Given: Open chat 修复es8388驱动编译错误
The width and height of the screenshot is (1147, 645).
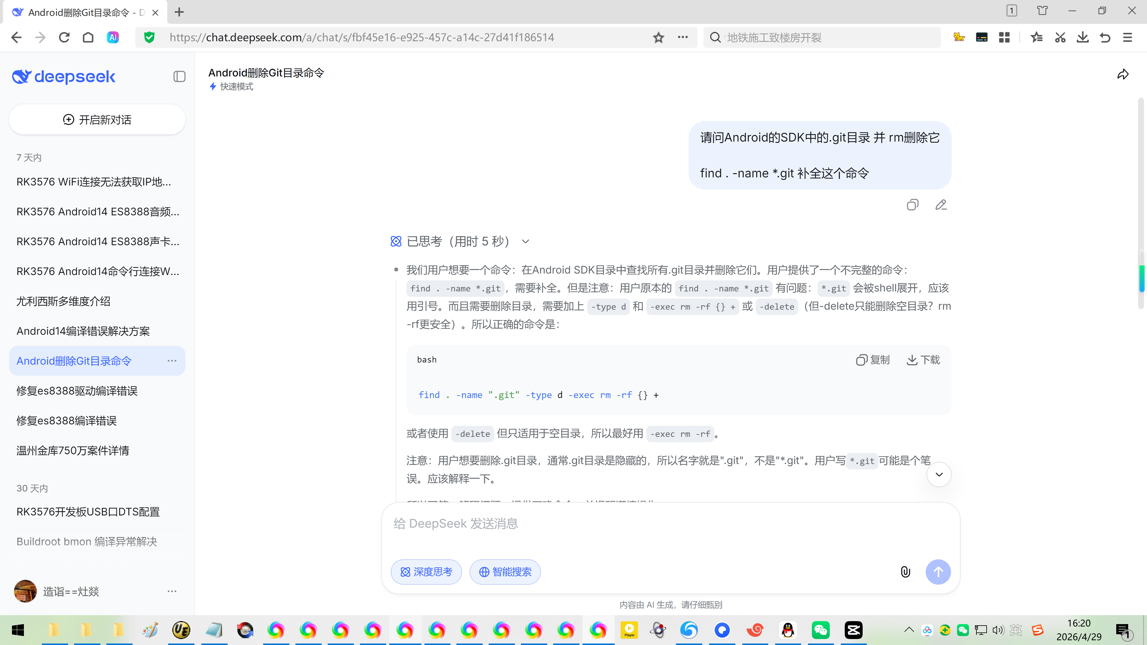Looking at the screenshot, I should (x=77, y=391).
